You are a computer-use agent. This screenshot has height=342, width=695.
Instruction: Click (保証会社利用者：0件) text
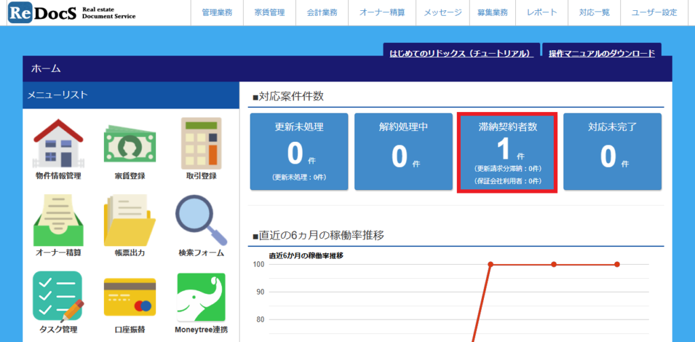[x=508, y=181]
